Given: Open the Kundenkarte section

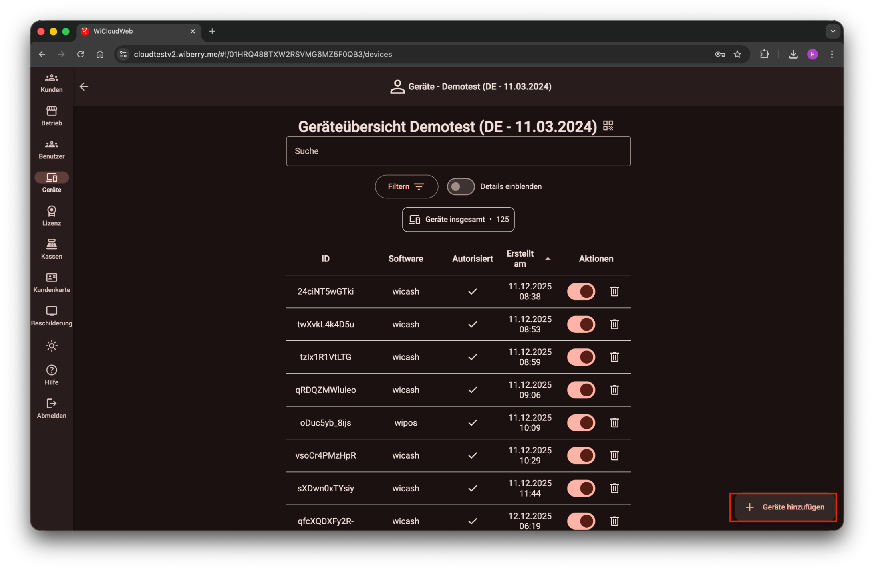Looking at the screenshot, I should click(x=52, y=282).
